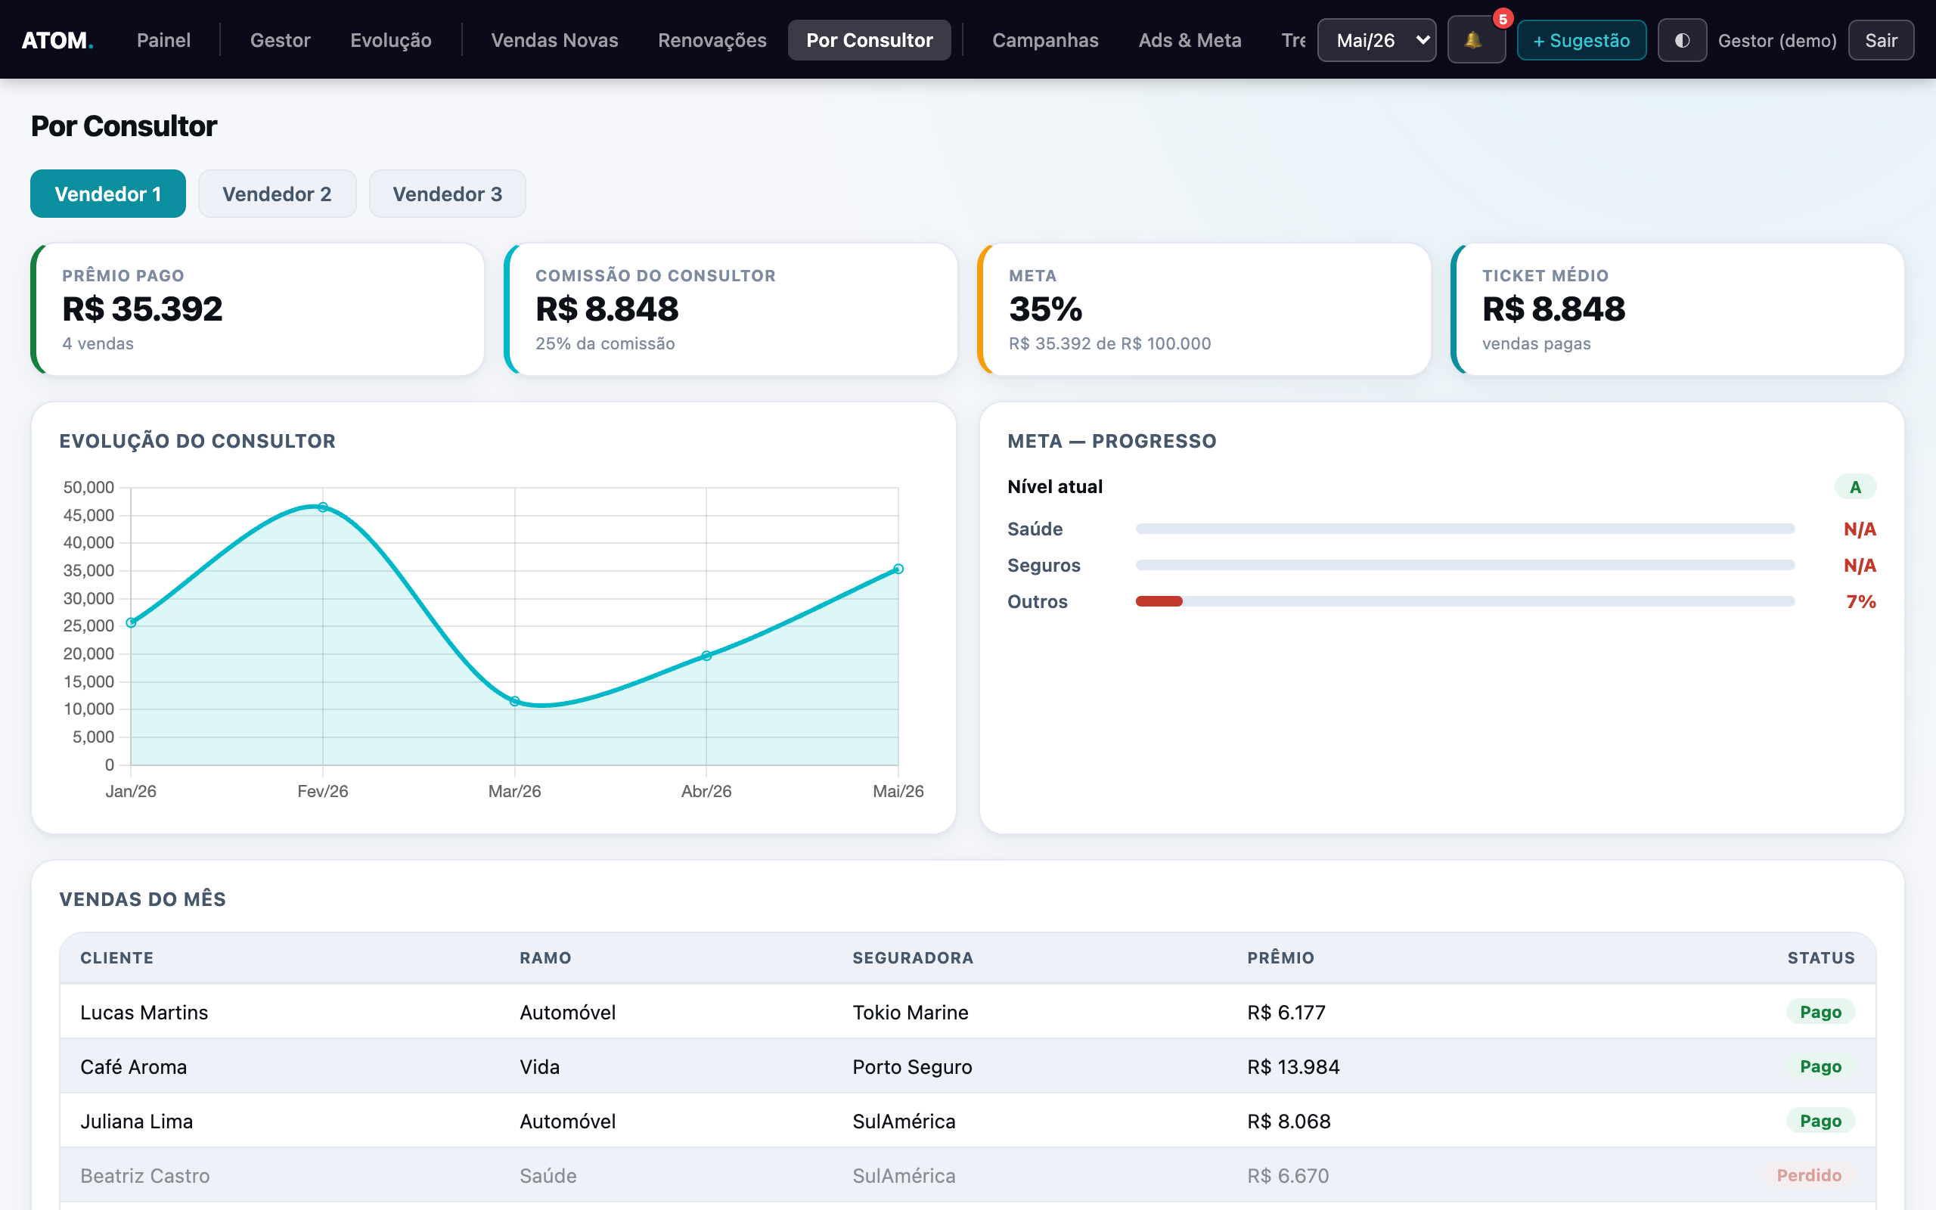The width and height of the screenshot is (1936, 1210).
Task: Toggle the dark mode contrast icon
Action: coord(1682,40)
